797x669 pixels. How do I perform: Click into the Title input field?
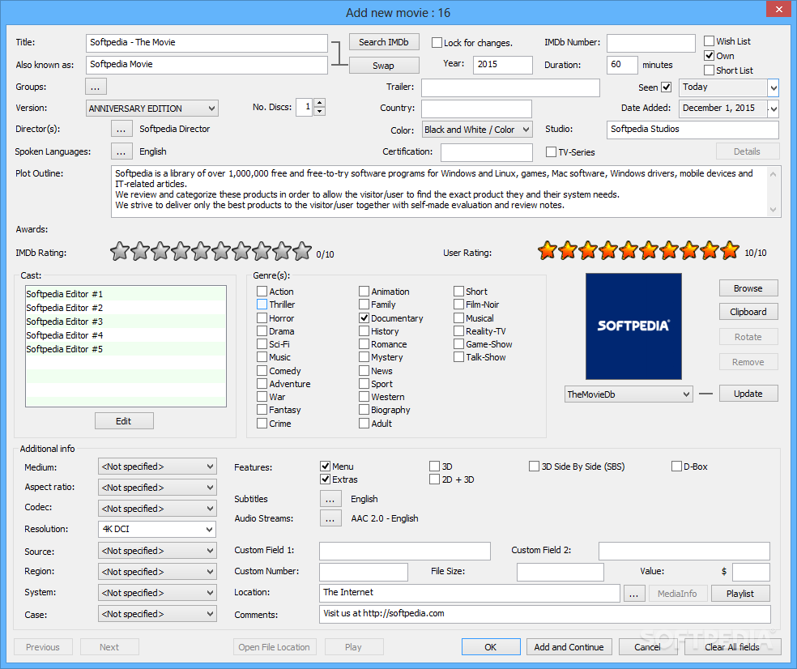(207, 43)
